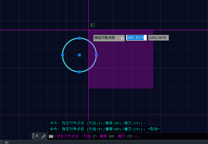Select the circle's right quadrant grip
The image size is (208, 144).
(96, 55)
